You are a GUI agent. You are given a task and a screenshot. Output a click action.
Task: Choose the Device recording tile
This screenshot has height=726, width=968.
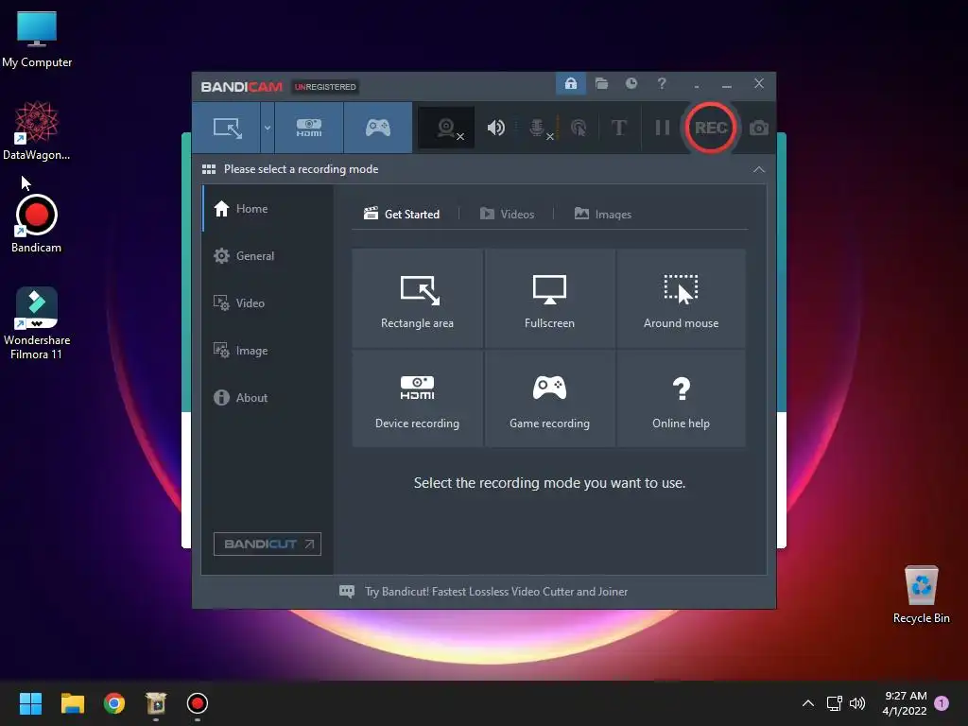417,399
